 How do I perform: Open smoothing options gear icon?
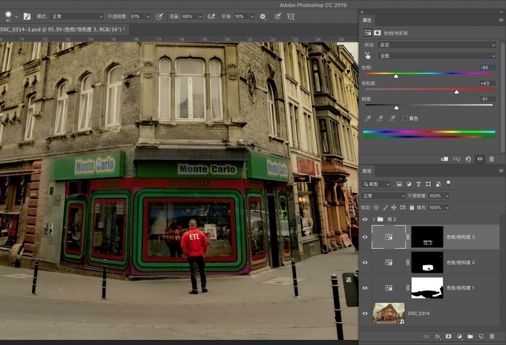click(x=263, y=16)
